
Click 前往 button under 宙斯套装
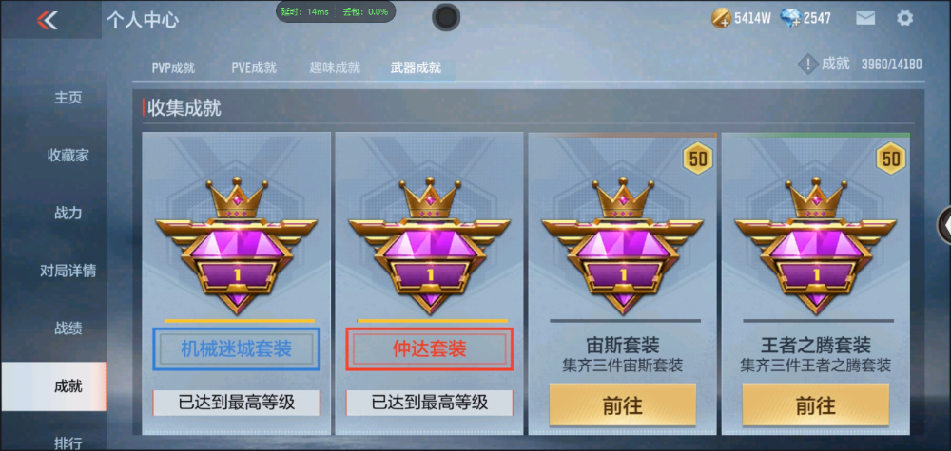click(x=622, y=405)
